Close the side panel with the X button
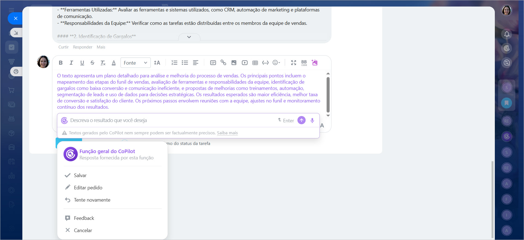524x240 pixels. pos(16,19)
